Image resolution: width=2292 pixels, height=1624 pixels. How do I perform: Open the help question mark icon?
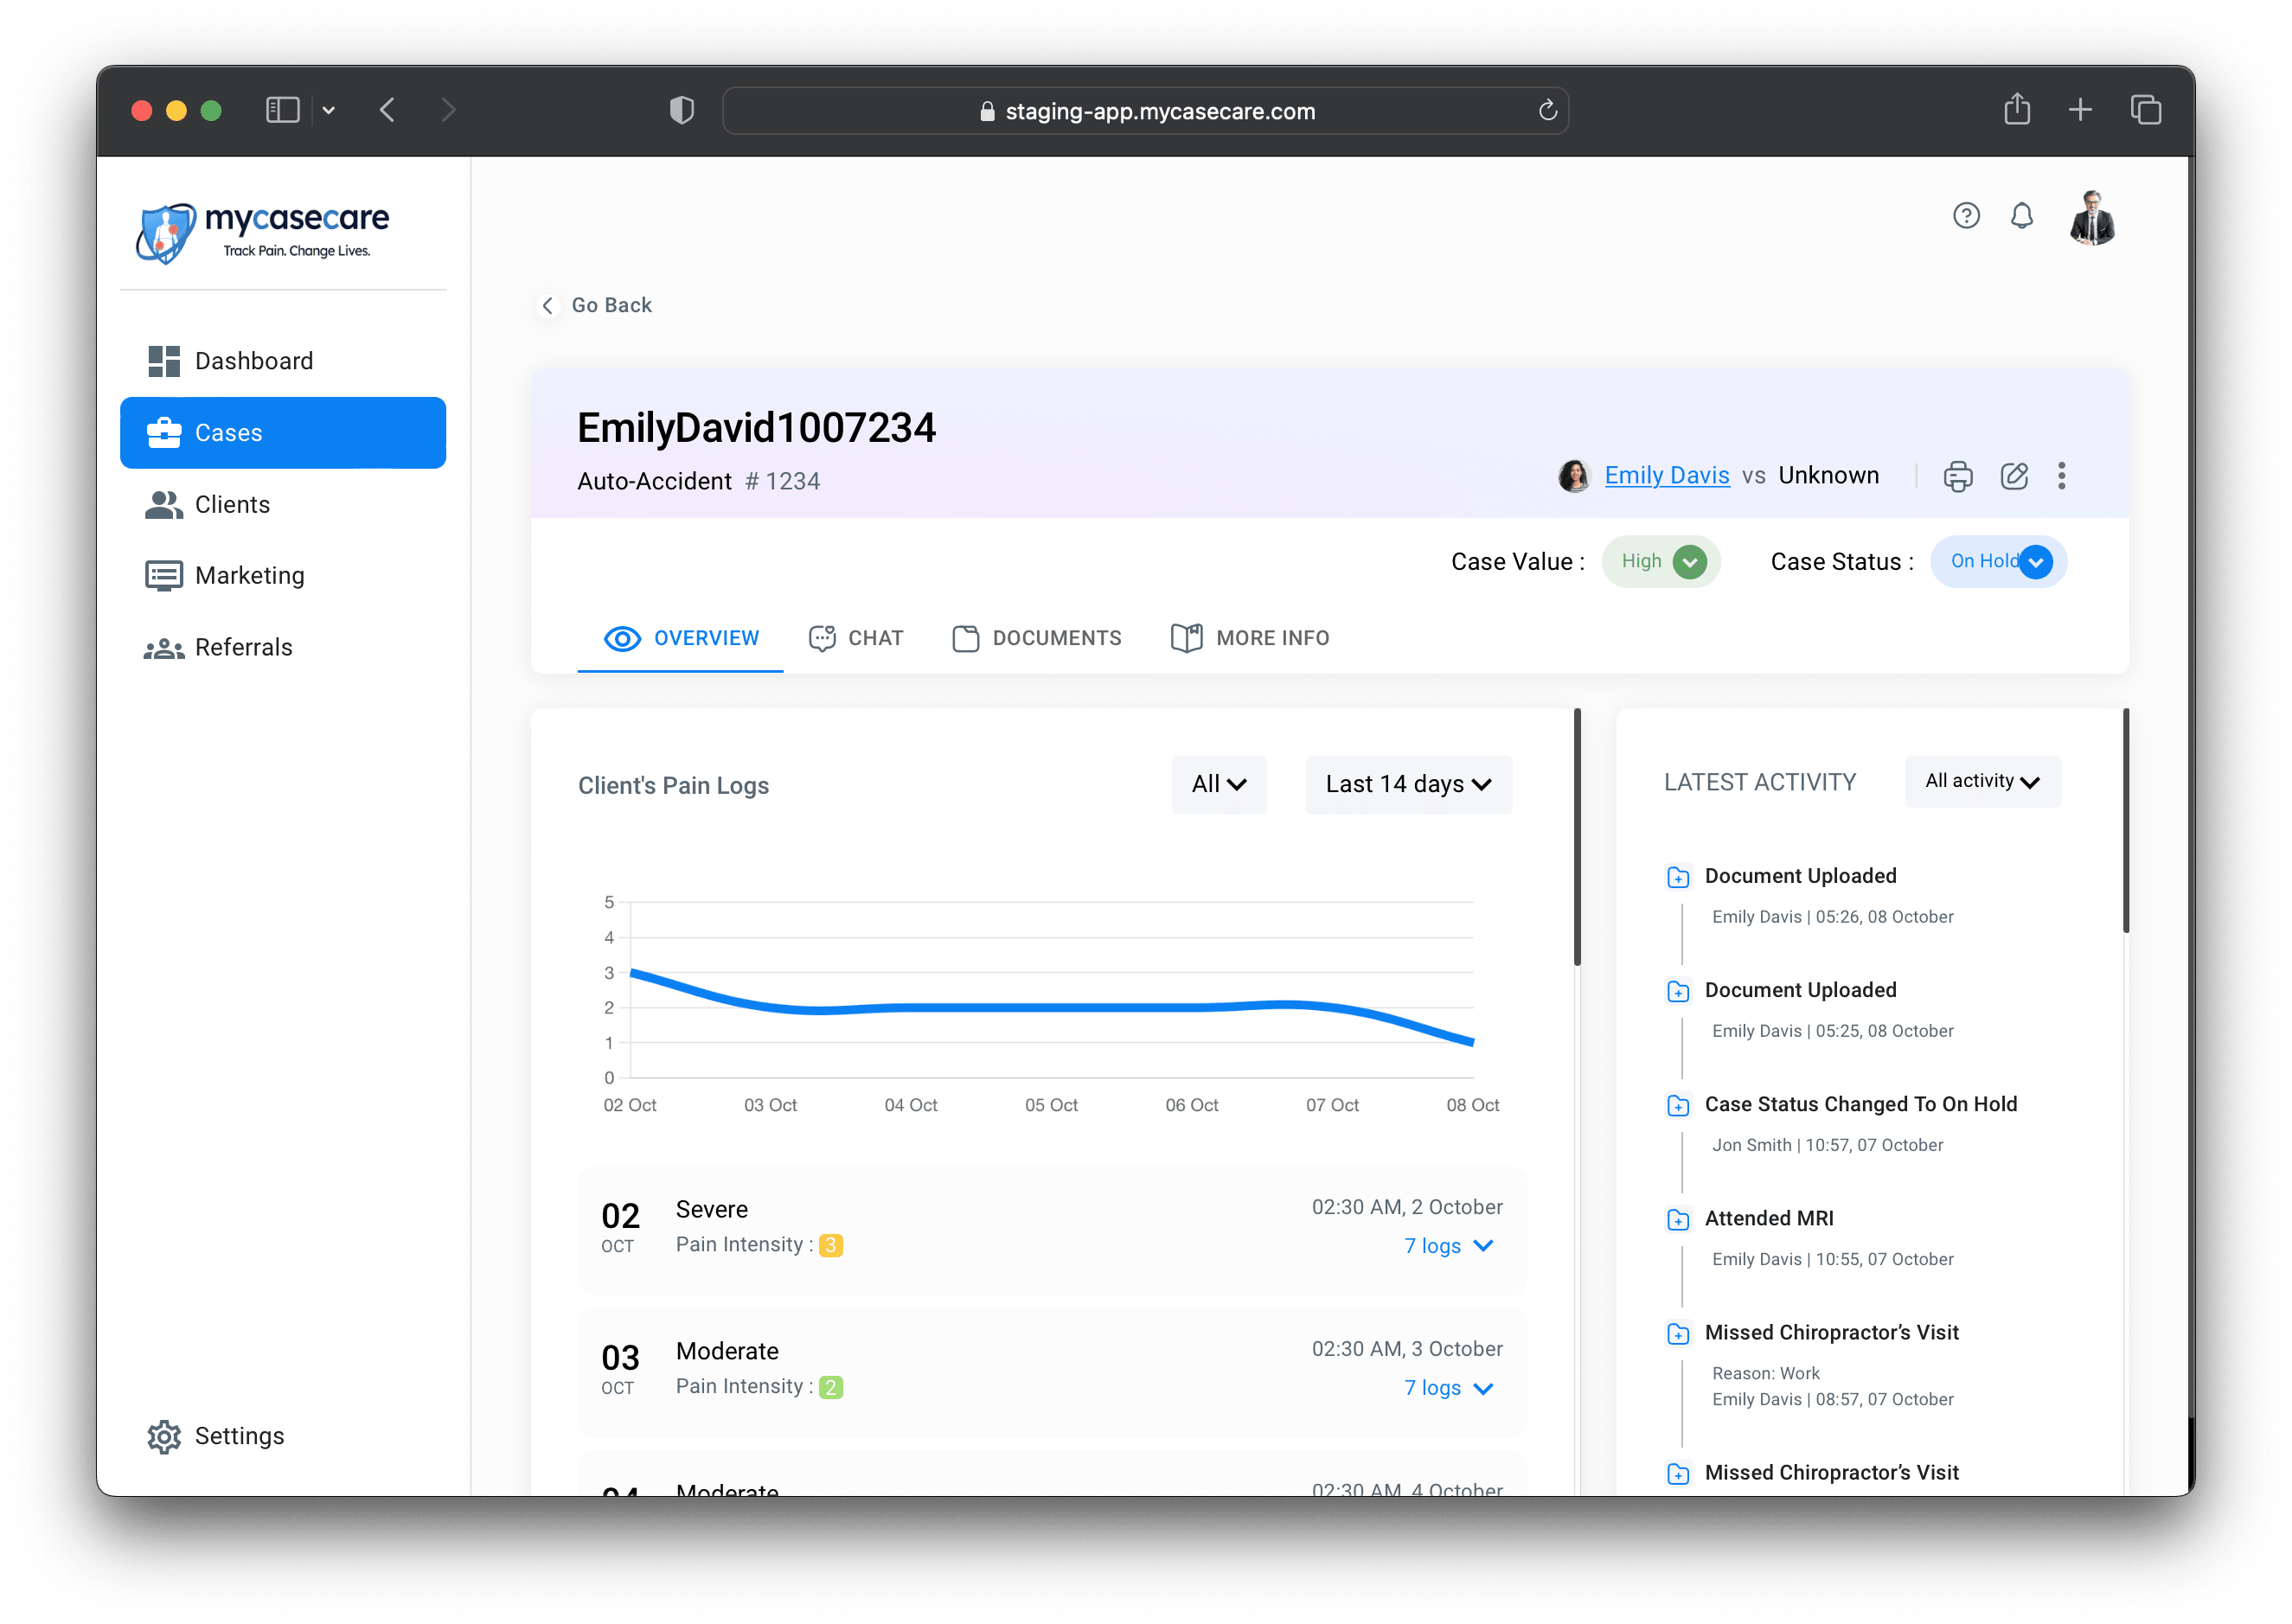coord(1966,216)
